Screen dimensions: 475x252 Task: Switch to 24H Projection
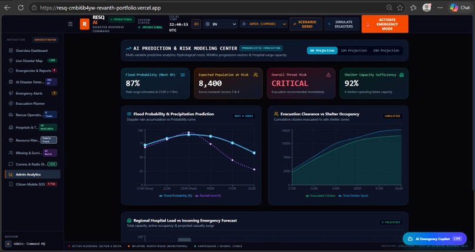(386, 51)
